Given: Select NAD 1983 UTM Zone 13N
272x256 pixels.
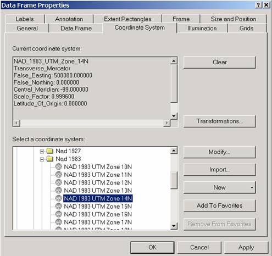Looking at the screenshot, I should 98,191.
